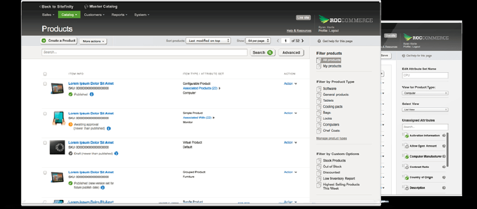477x209 pixels.
Task: Click the document icon beside Out of Stock
Action: point(319,167)
